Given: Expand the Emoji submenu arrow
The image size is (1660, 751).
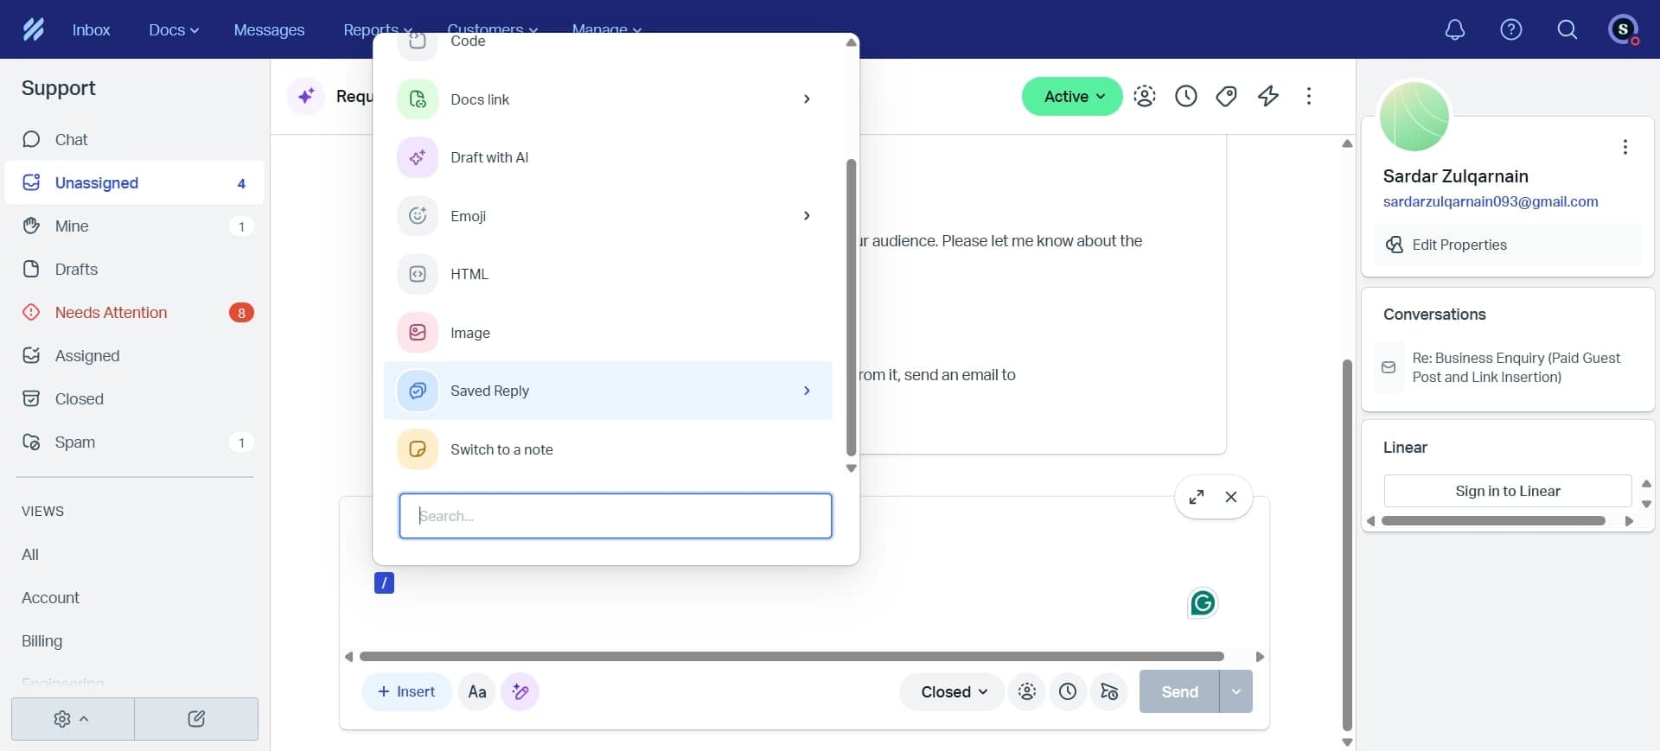Looking at the screenshot, I should point(807,216).
